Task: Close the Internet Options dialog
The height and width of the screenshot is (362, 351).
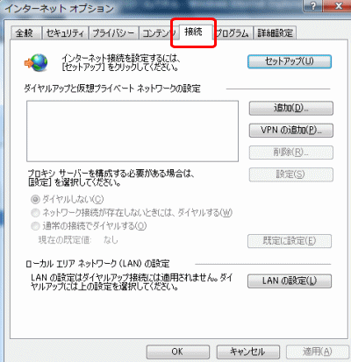Action: 338,5
